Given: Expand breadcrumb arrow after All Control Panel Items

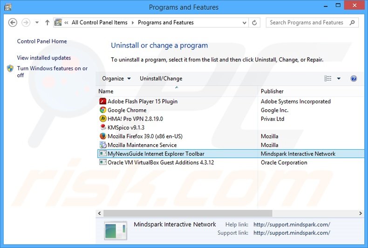Looking at the screenshot, I should (133, 23).
